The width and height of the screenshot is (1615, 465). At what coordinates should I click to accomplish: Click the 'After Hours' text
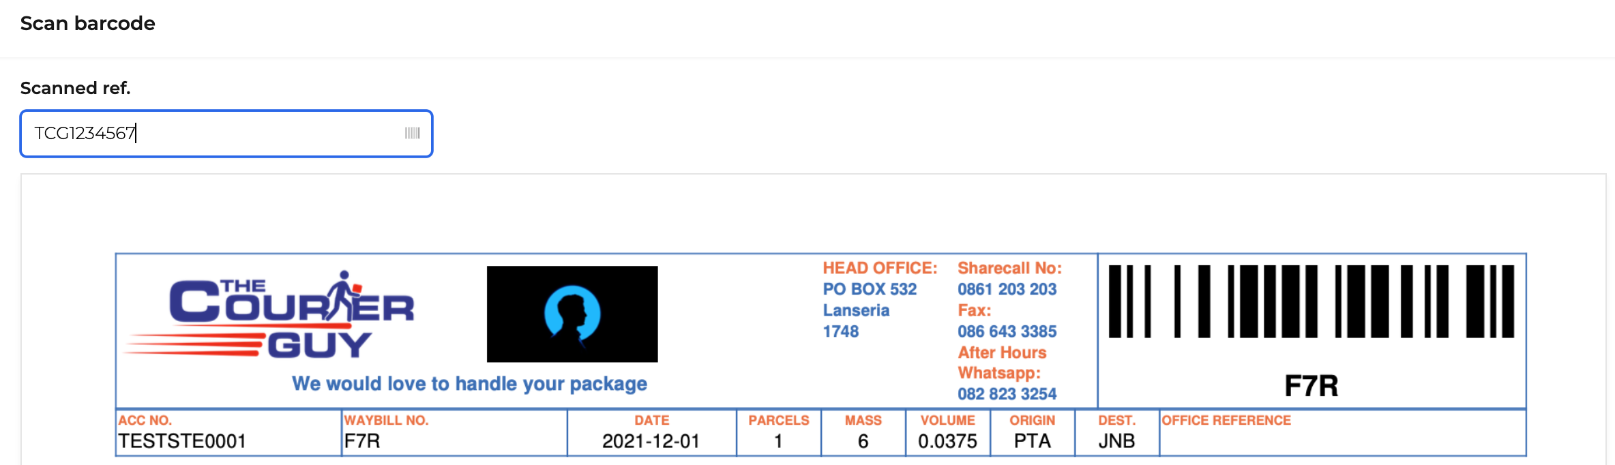pyautogui.click(x=1002, y=352)
